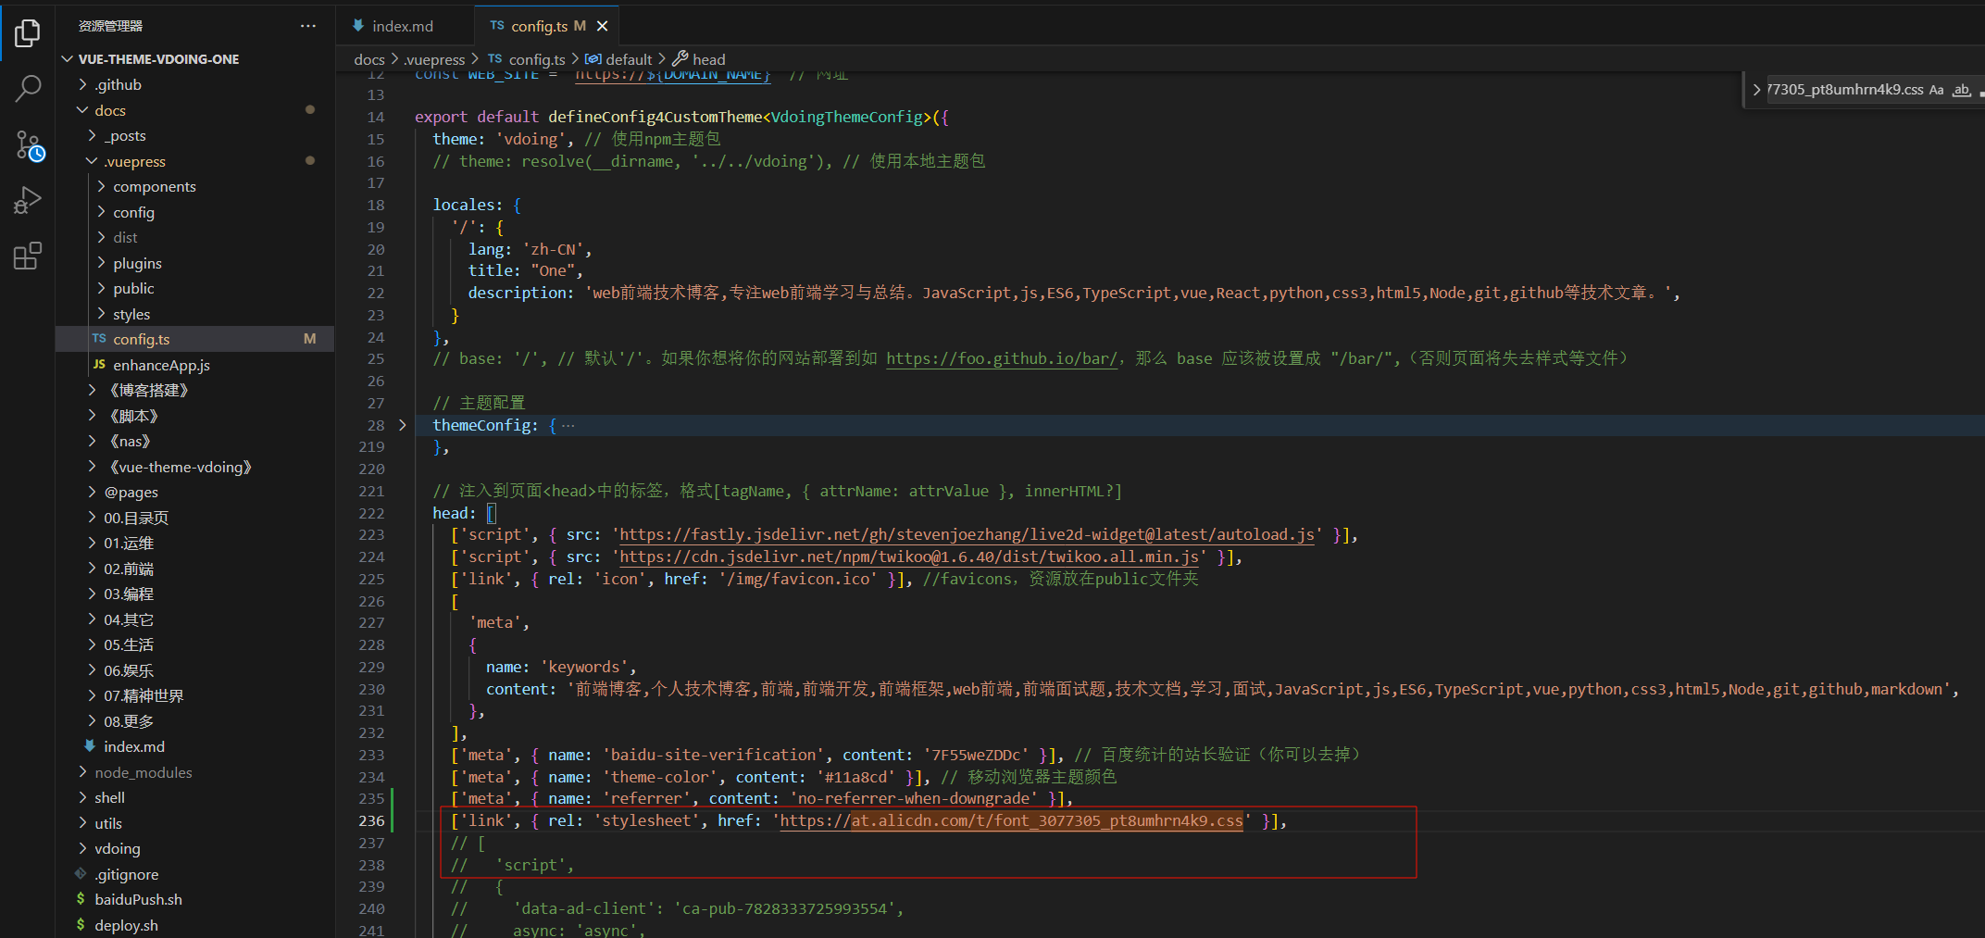Click the JS icon of enhanceApp.js
1985x938 pixels.
(99, 365)
